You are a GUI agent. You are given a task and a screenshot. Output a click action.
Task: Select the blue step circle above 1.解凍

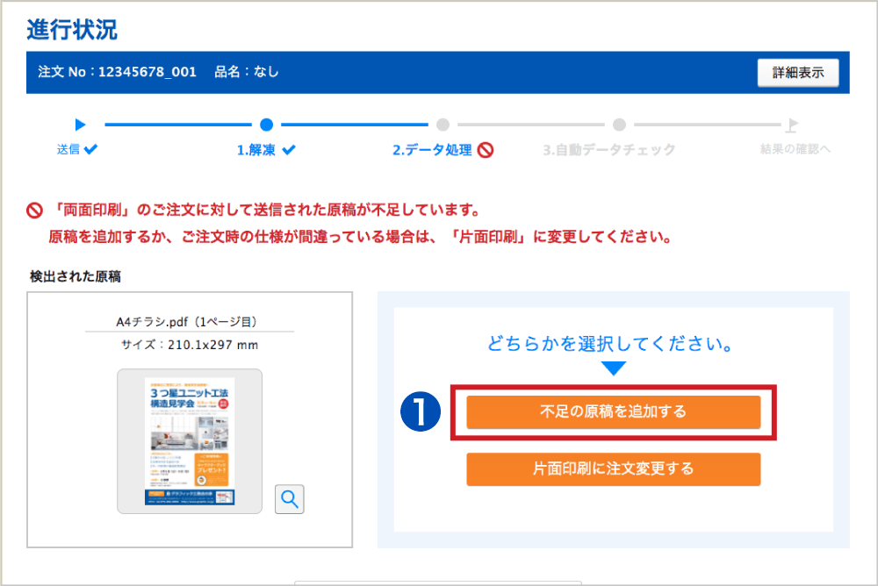[x=267, y=125]
